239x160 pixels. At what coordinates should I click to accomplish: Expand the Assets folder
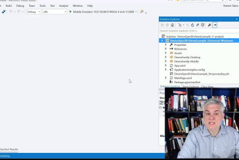point(166,53)
